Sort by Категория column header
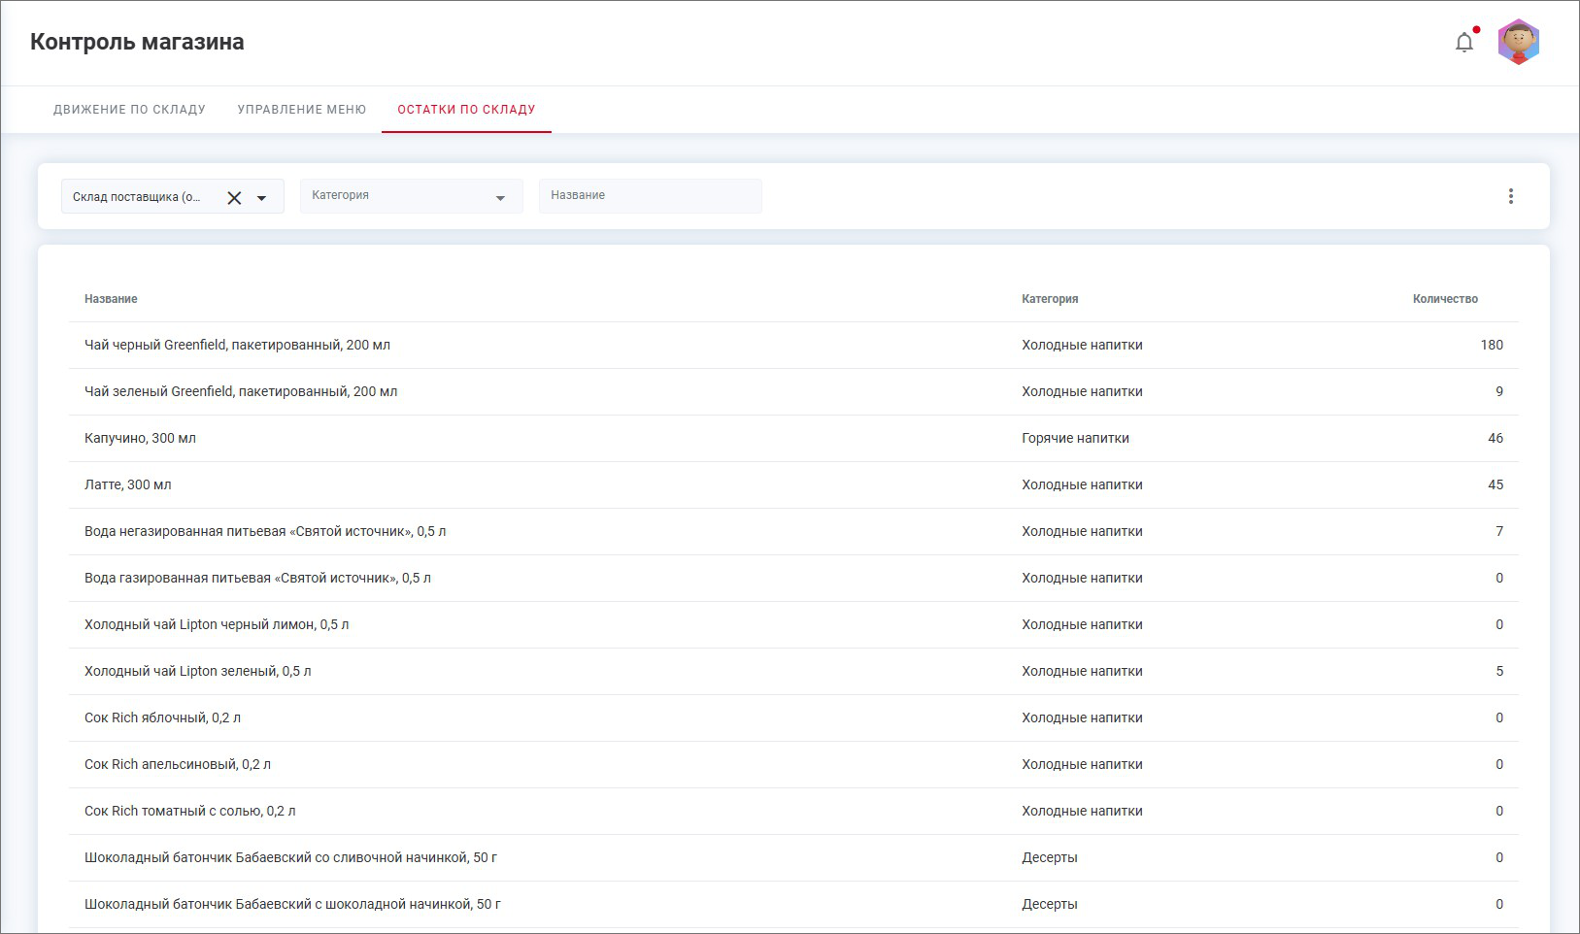Image resolution: width=1580 pixels, height=934 pixels. click(x=1050, y=299)
